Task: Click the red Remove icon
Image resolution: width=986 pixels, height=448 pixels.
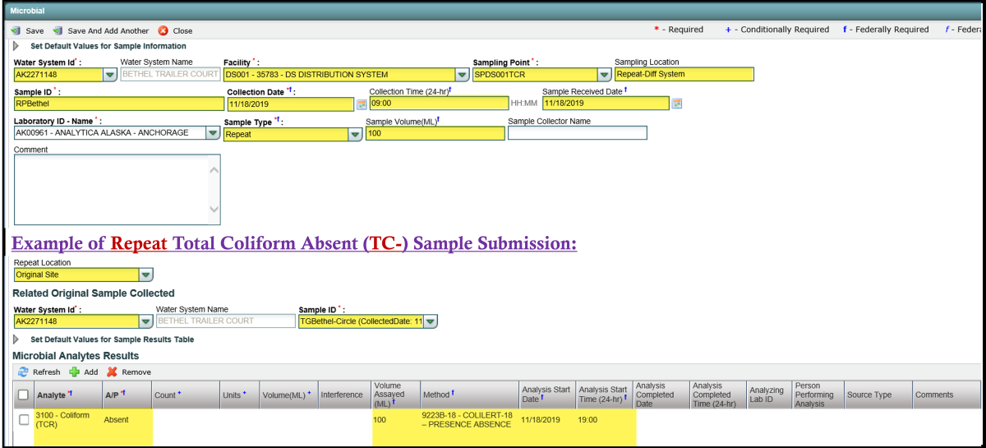Action: tap(112, 372)
